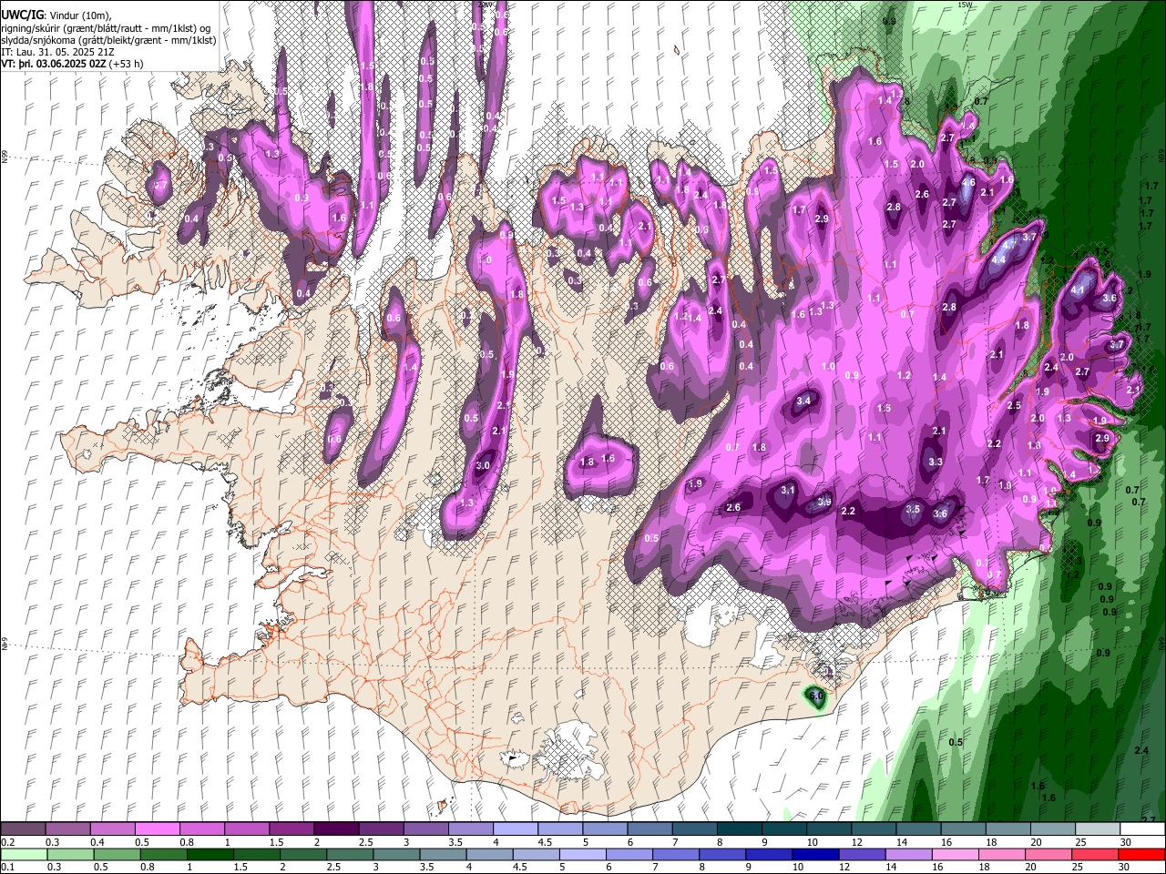
Task: Select the '4.6' snowfall value
Action: point(968,183)
